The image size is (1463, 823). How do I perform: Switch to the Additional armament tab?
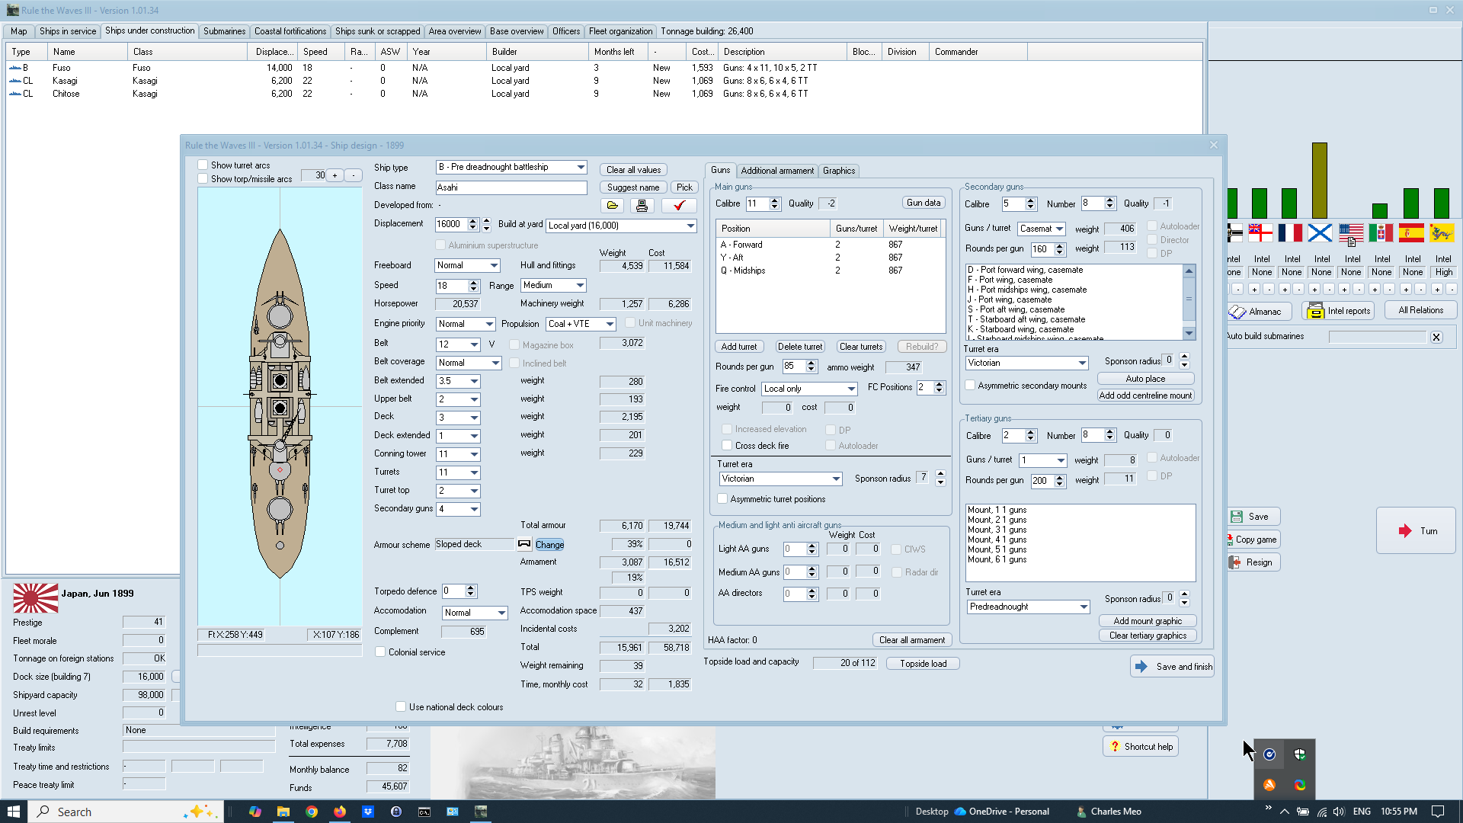point(777,171)
